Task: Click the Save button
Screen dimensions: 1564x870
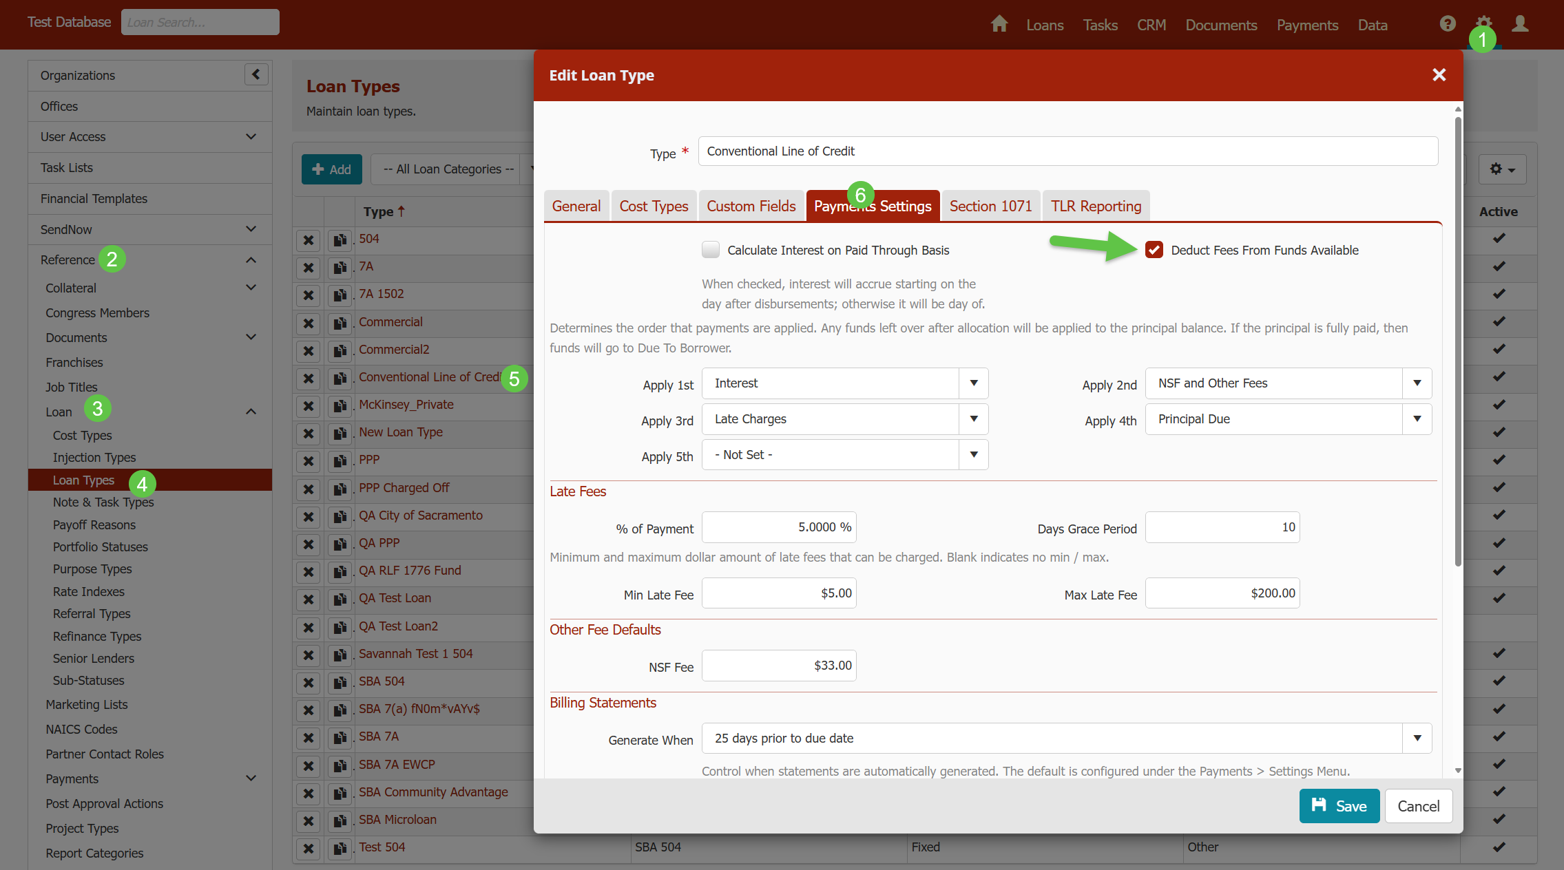Action: click(1339, 806)
